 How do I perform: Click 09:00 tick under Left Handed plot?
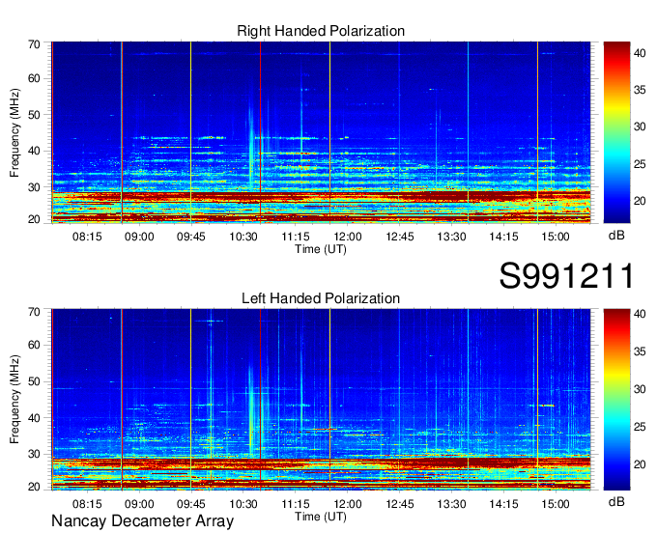139,504
